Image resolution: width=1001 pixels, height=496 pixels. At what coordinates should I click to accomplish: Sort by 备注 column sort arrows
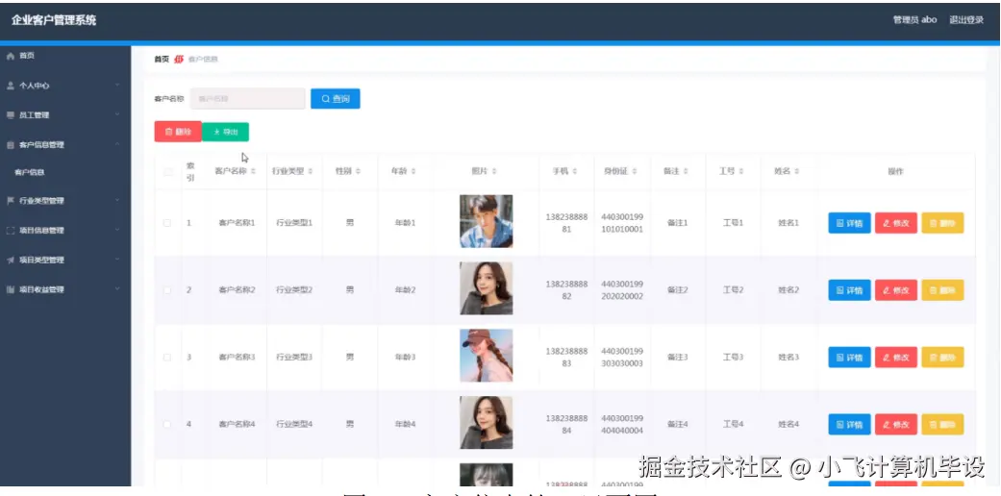coord(686,172)
